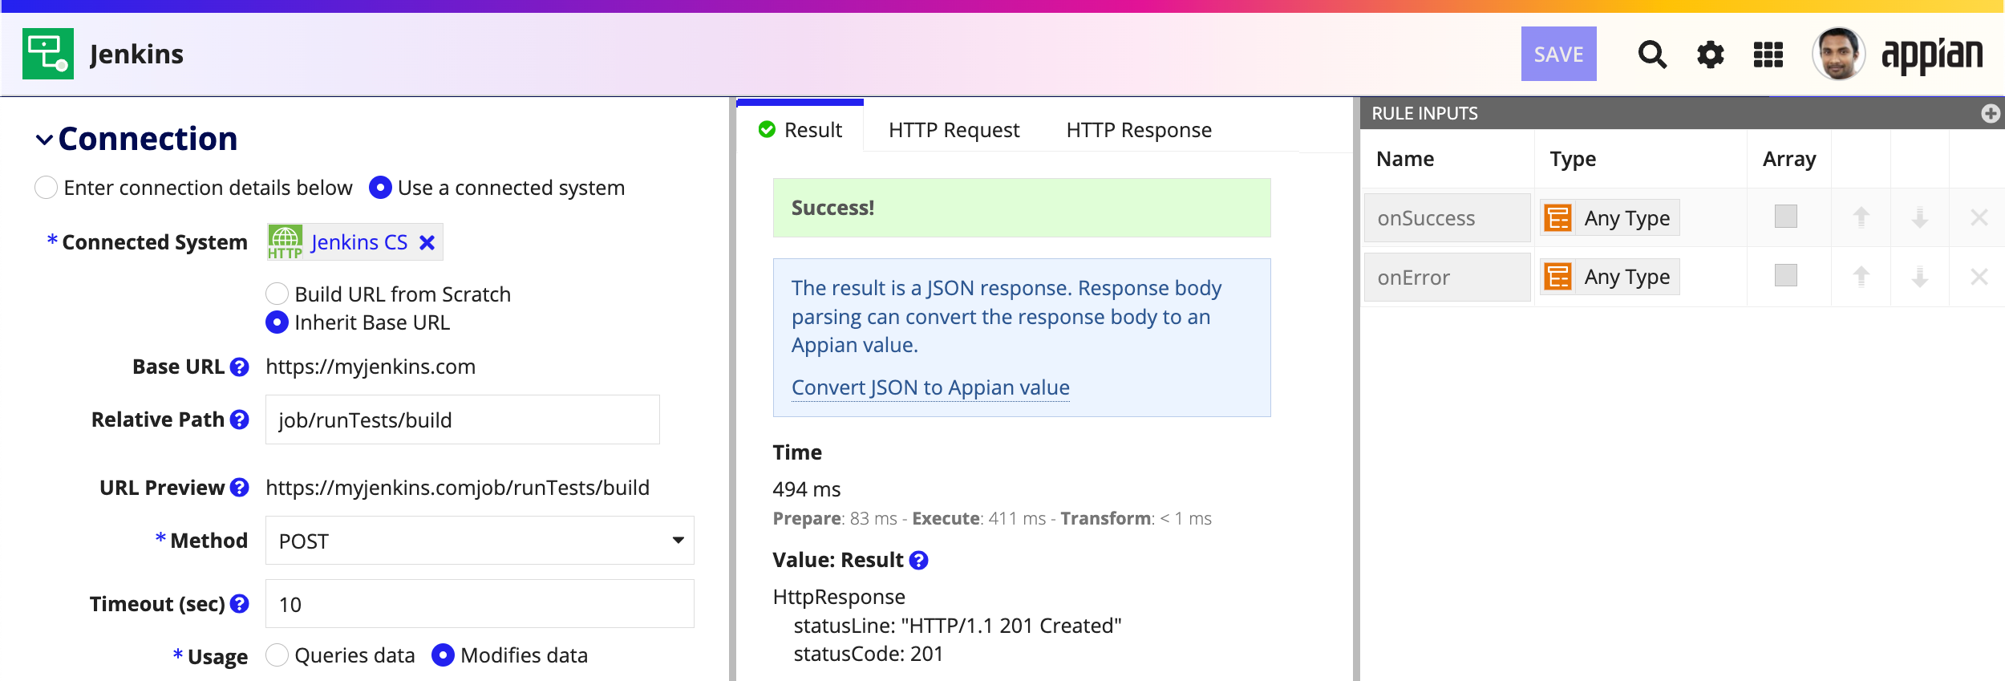Click the Timeout seconds input field
This screenshot has height=681, width=2005.
pyautogui.click(x=480, y=603)
